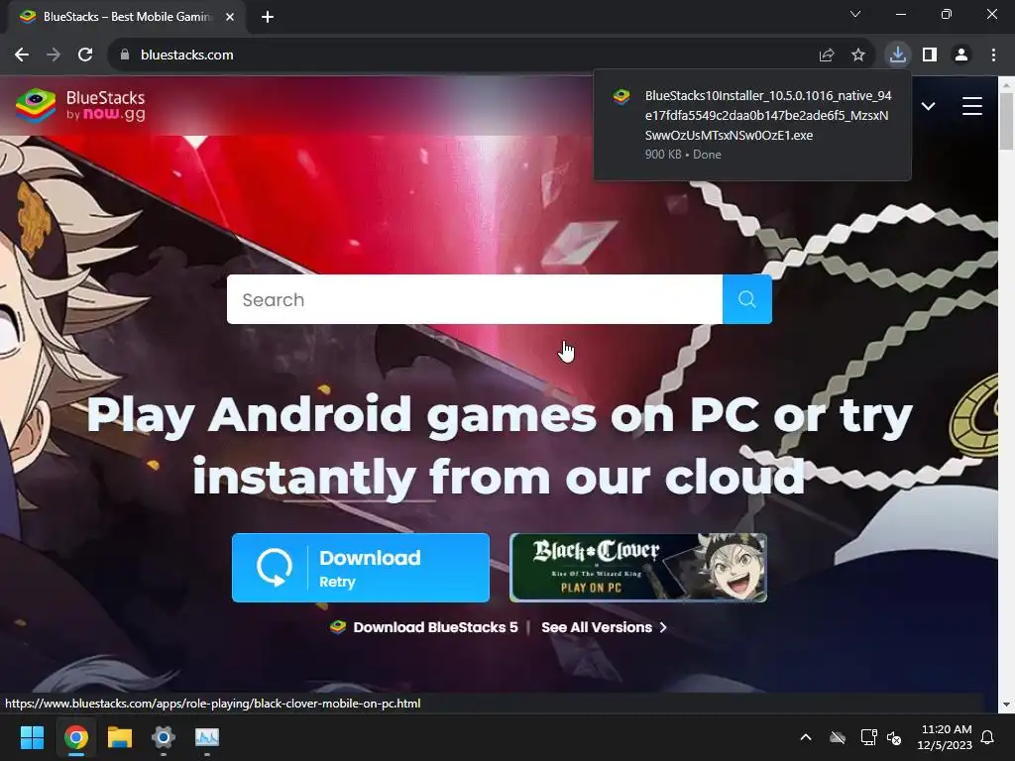Viewport: 1015px width, 761px height.
Task: Select the BlueStacks tab
Action: pos(127,17)
